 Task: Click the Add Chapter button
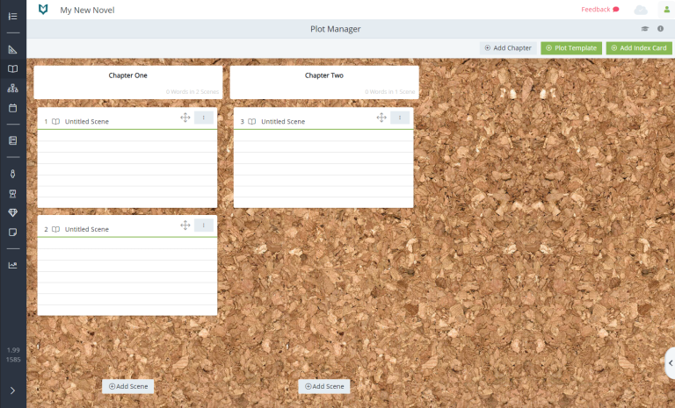pyautogui.click(x=508, y=48)
